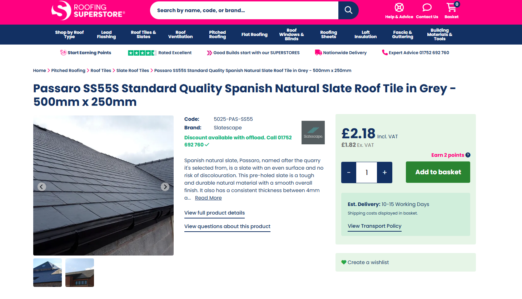Open View Transport Policy link
Viewport: 522px width, 299px height.
374,226
